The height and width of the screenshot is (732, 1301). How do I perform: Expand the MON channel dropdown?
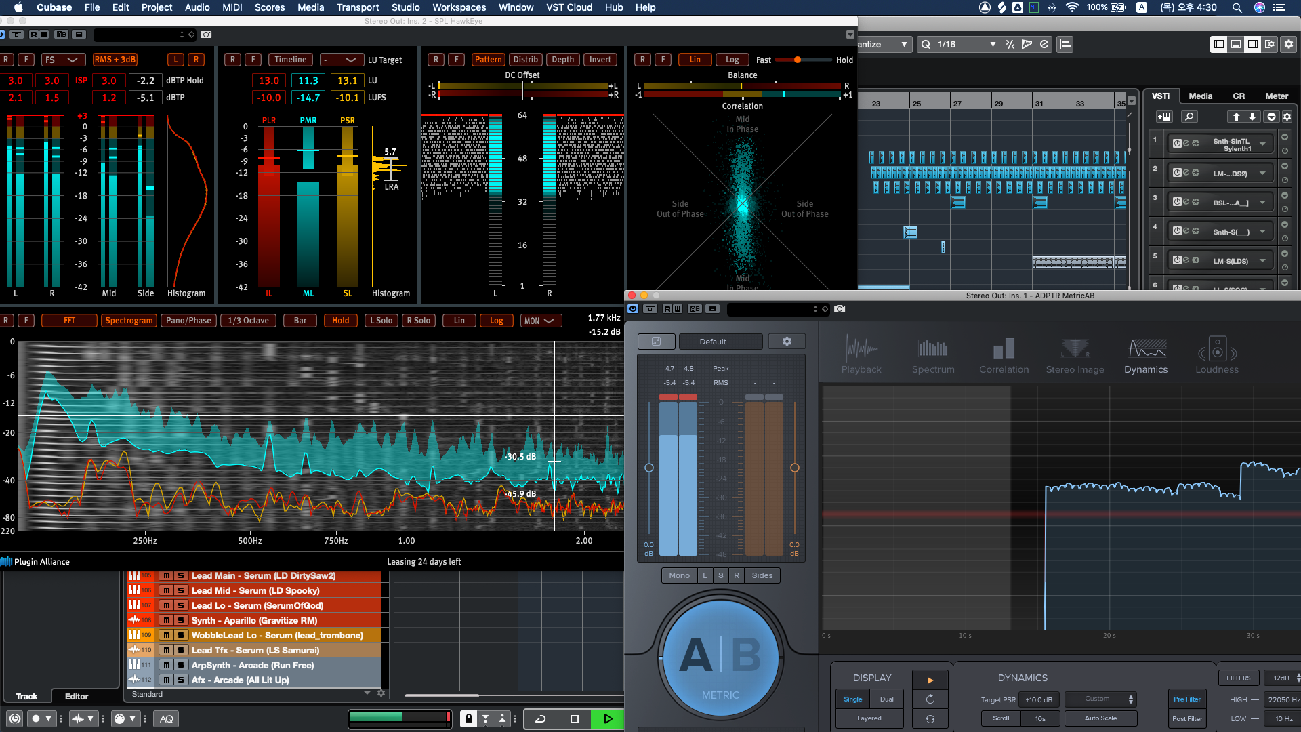pos(539,321)
